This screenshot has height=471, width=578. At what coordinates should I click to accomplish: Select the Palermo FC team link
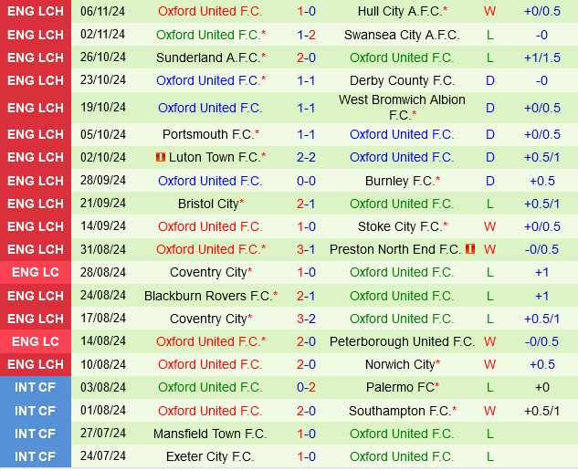pos(399,387)
